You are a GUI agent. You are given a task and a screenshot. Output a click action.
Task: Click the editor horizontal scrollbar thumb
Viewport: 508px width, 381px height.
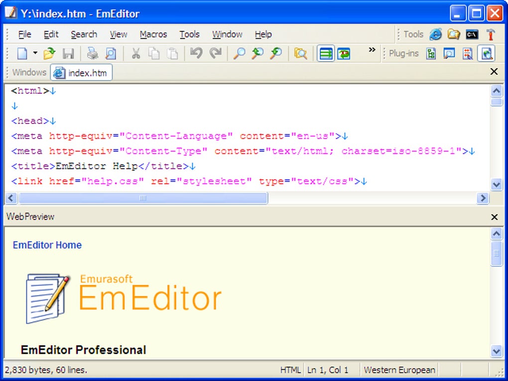143,198
